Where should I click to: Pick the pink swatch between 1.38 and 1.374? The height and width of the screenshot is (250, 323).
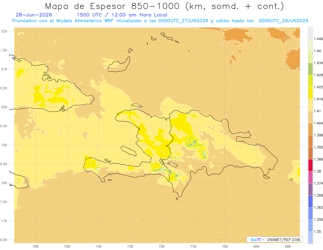(310, 177)
